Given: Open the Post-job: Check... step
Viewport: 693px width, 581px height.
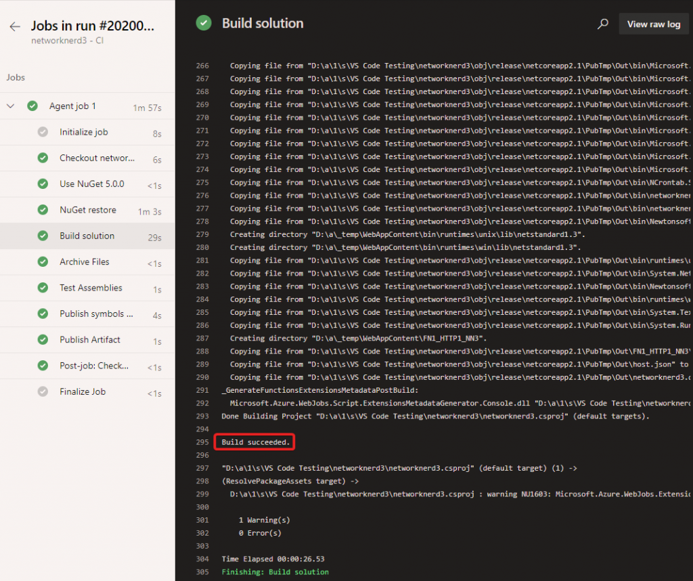Looking at the screenshot, I should tap(87, 366).
